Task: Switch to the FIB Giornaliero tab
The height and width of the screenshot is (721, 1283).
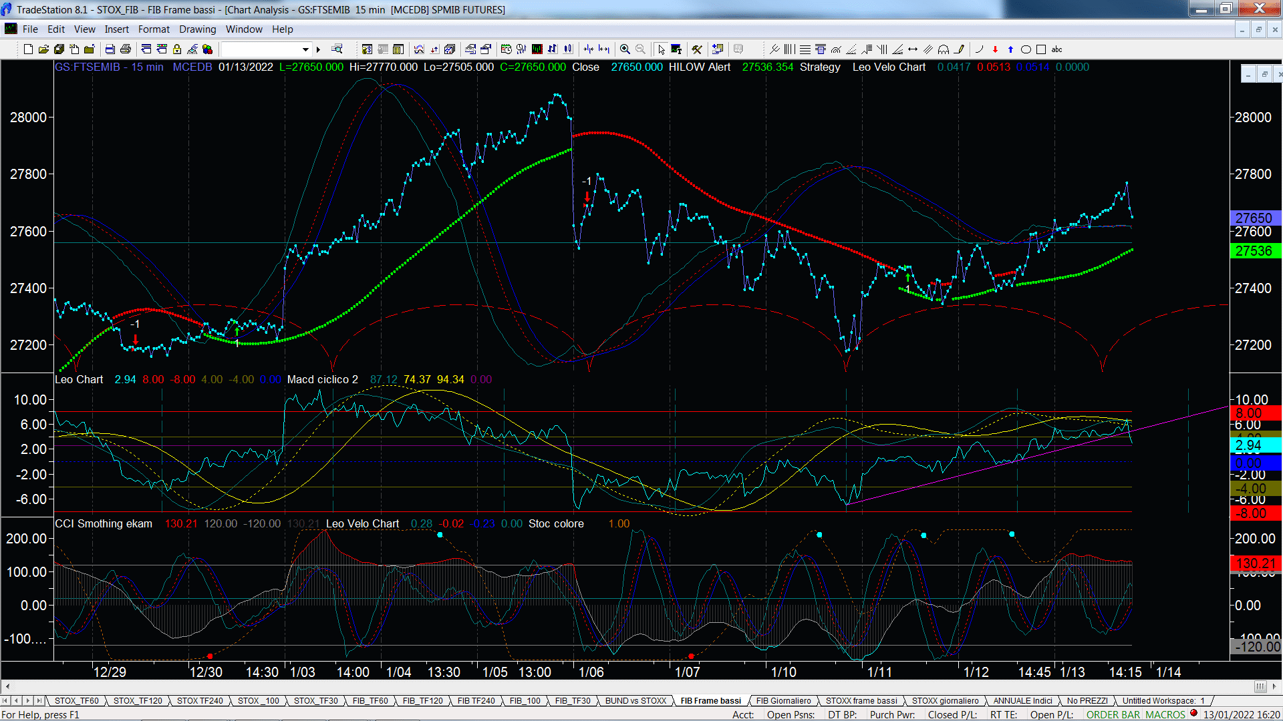Action: [x=783, y=700]
